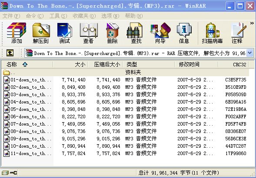
Task: Click the CRC32 value 17F99860
Action: (x=236, y=153)
